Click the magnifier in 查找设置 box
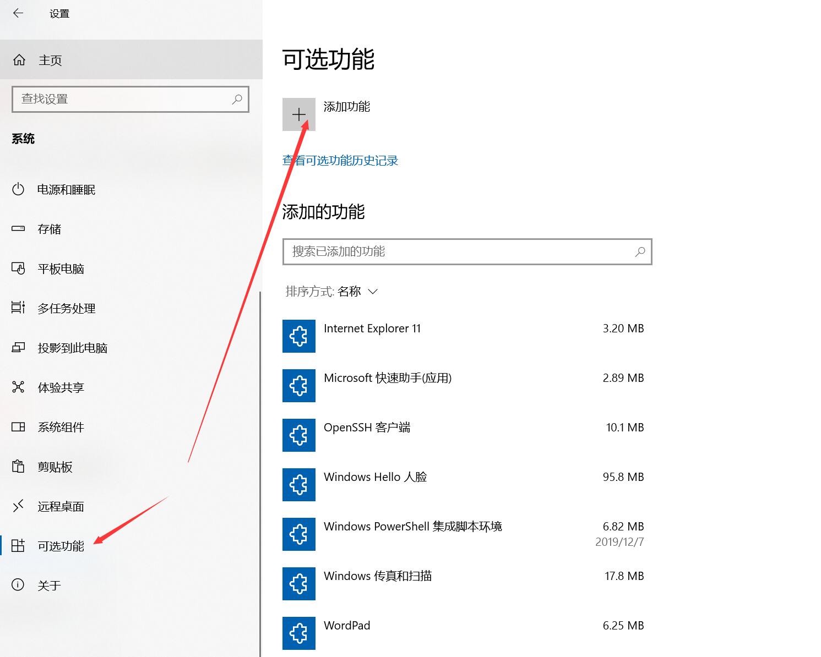 237,99
